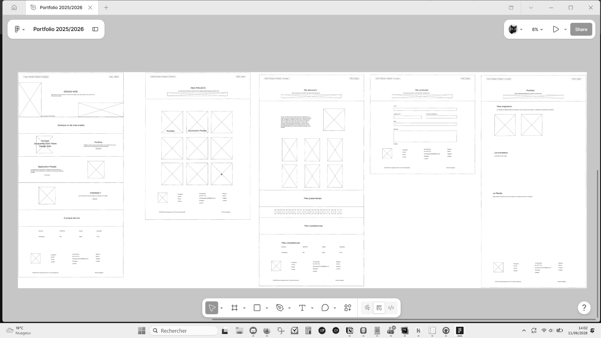This screenshot has width=601, height=338.
Task: Select the DESIGN WEB homepage frame
Action: click(x=71, y=175)
